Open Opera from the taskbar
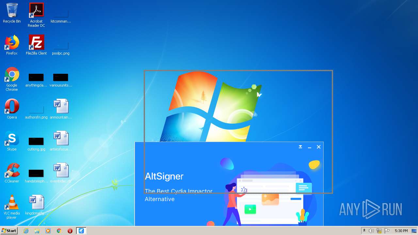 click(x=70, y=231)
